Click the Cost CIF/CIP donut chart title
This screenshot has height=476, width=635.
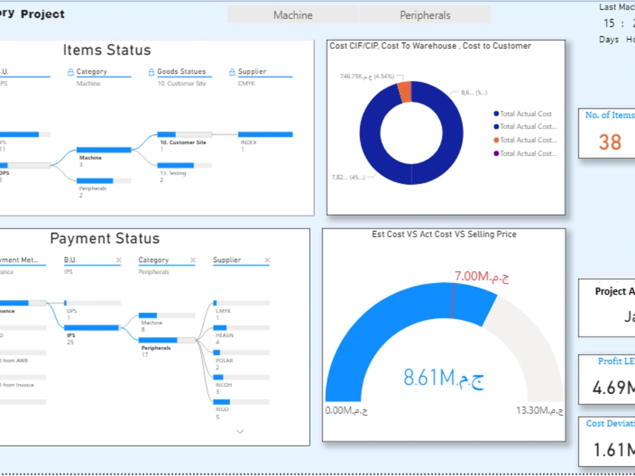[x=430, y=46]
